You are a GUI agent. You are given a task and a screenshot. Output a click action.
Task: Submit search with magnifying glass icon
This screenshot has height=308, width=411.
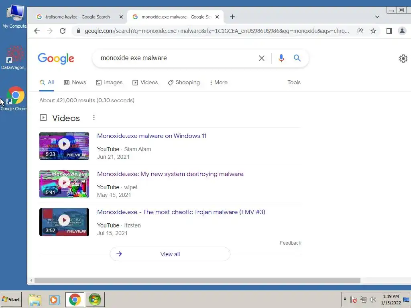297,58
